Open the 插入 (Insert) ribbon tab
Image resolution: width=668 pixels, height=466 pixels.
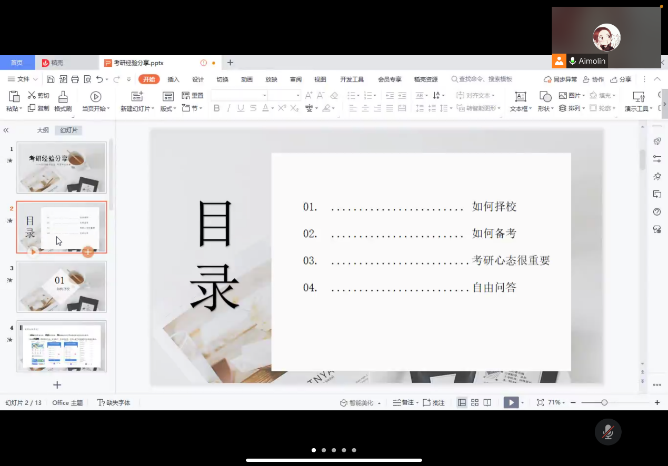173,79
